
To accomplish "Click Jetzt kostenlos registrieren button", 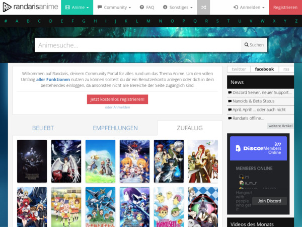I will point(117,99).
